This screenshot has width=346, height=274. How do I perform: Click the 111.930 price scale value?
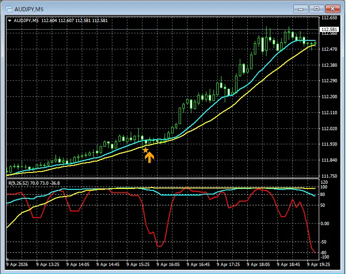coord(329,144)
